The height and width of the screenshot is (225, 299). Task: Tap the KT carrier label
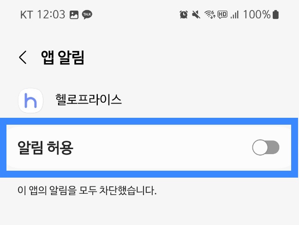pyautogui.click(x=26, y=15)
